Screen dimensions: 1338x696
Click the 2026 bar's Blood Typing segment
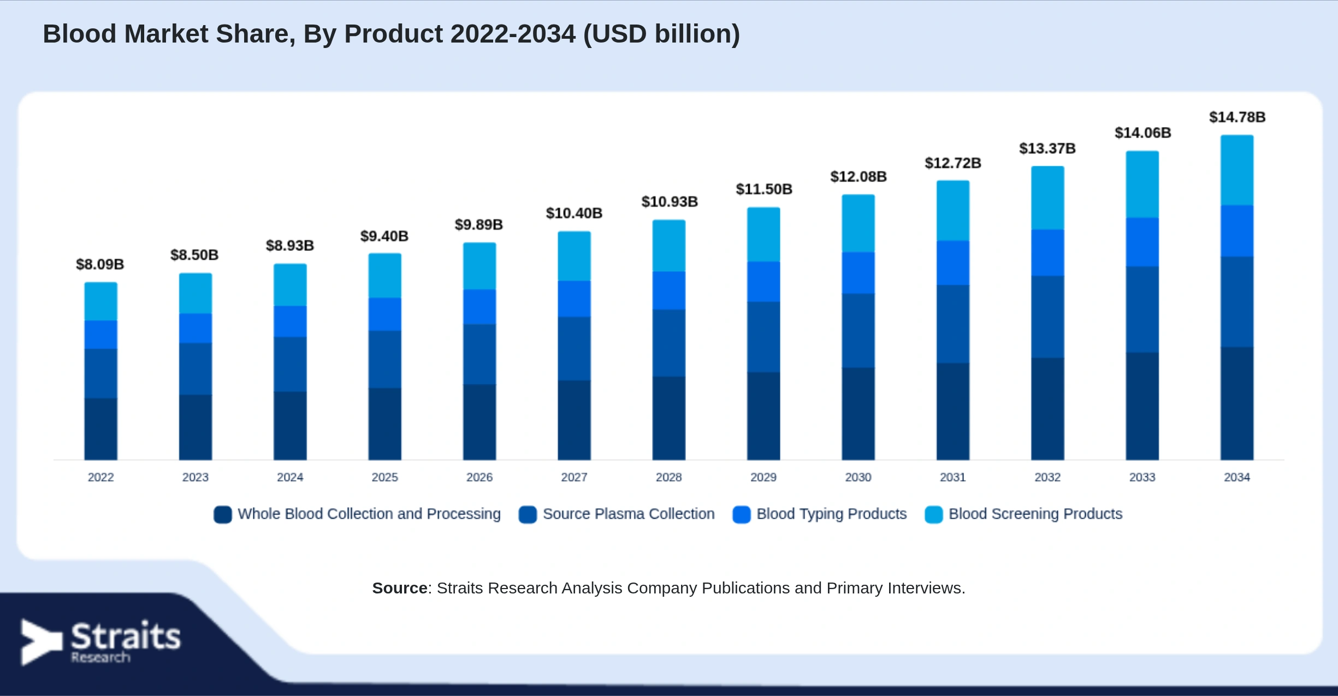click(x=479, y=307)
